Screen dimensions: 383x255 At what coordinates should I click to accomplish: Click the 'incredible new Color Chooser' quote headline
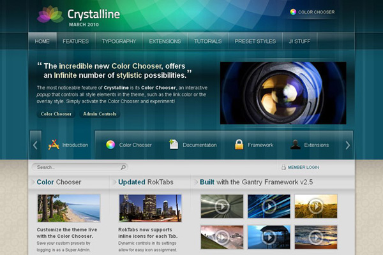click(x=114, y=71)
